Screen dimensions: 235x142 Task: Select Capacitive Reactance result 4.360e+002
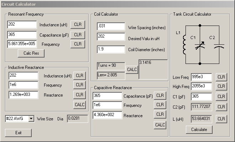pyautogui.click(x=107, y=115)
